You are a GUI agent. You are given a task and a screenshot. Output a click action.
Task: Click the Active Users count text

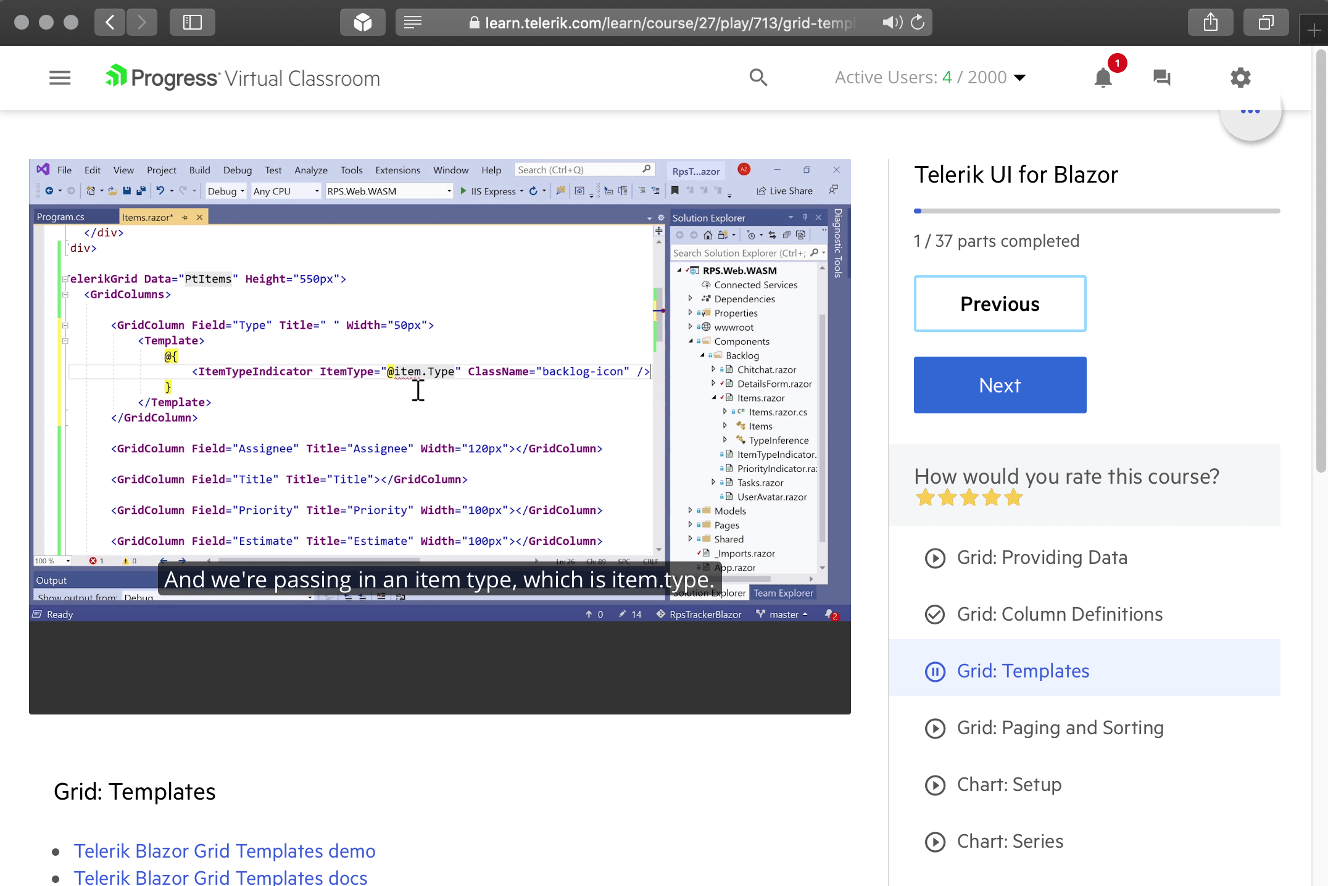921,78
